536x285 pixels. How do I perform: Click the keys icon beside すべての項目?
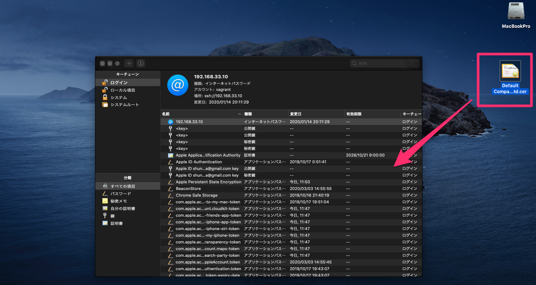105,186
